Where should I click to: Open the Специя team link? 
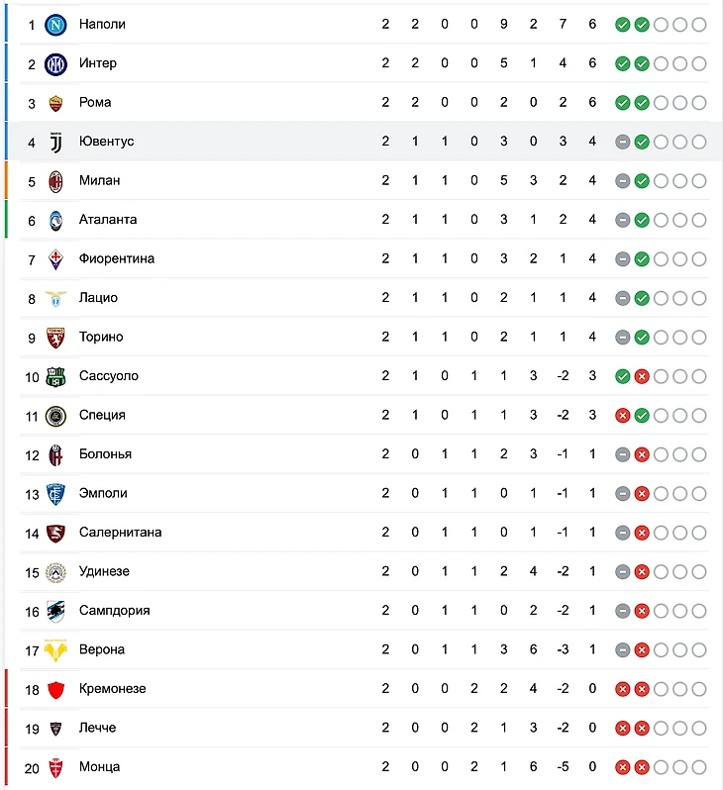pyautogui.click(x=102, y=415)
